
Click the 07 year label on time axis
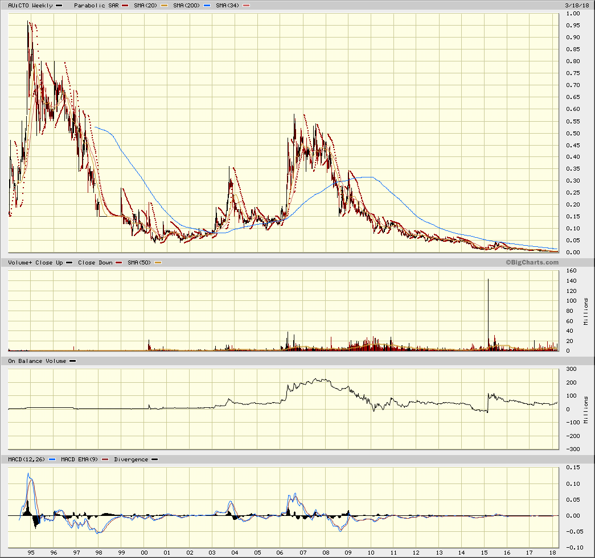pyautogui.click(x=303, y=553)
